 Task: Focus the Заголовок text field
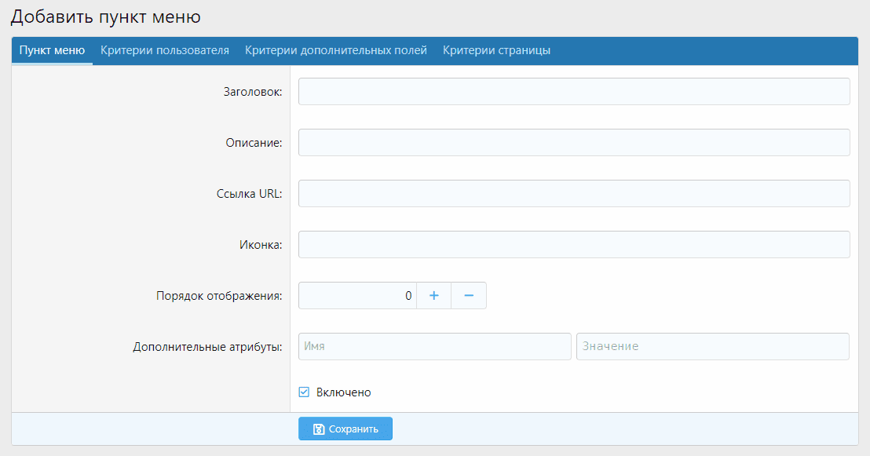click(x=574, y=91)
